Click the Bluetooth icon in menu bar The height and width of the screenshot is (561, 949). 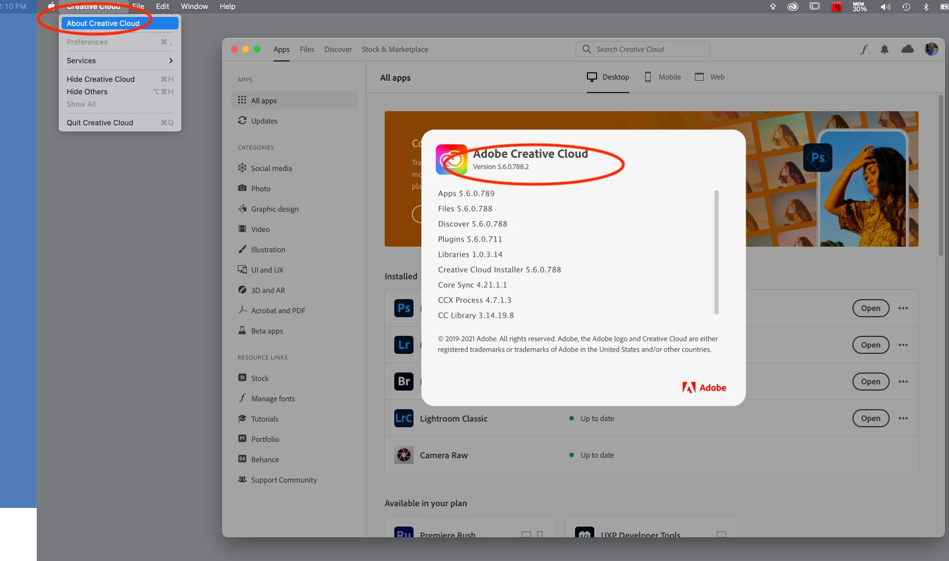926,7
